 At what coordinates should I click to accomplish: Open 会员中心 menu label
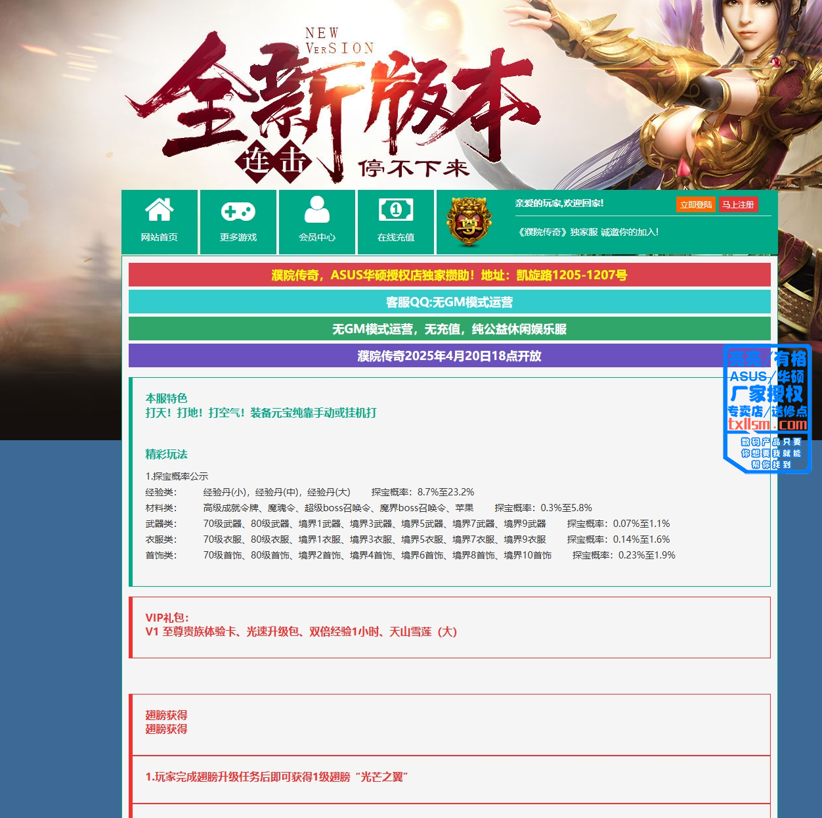tap(317, 237)
